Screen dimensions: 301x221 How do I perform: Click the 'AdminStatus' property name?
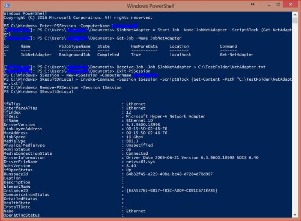pos(17,149)
